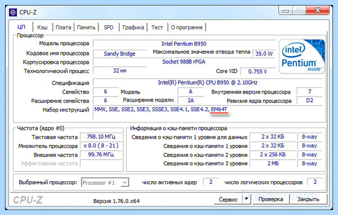Click the 8-way value for level 3 cache
This screenshot has width=338, height=215.
[309, 164]
